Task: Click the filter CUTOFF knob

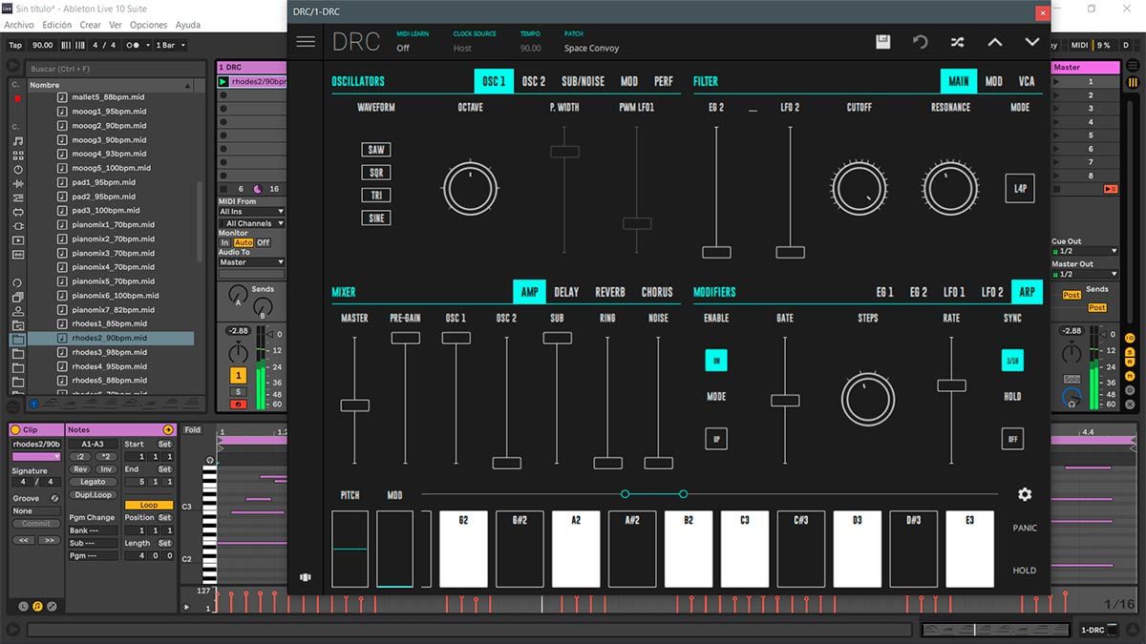Action: click(x=859, y=188)
